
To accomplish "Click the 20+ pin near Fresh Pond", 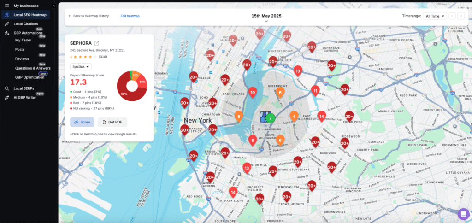I will click(349, 116).
